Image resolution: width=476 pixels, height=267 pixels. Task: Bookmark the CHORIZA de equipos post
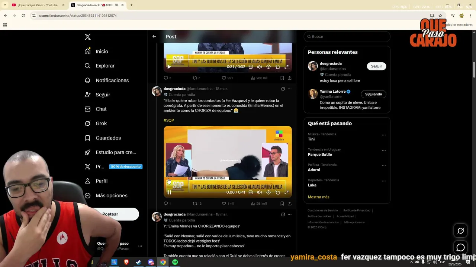(x=282, y=203)
